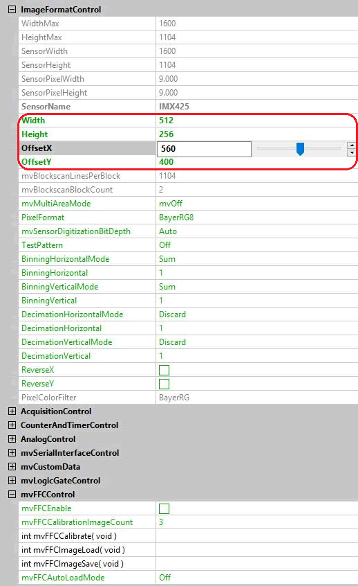Screen dimensions: 358x586
Task: Toggle the ReverseX checkbox
Action: pyautogui.click(x=164, y=370)
